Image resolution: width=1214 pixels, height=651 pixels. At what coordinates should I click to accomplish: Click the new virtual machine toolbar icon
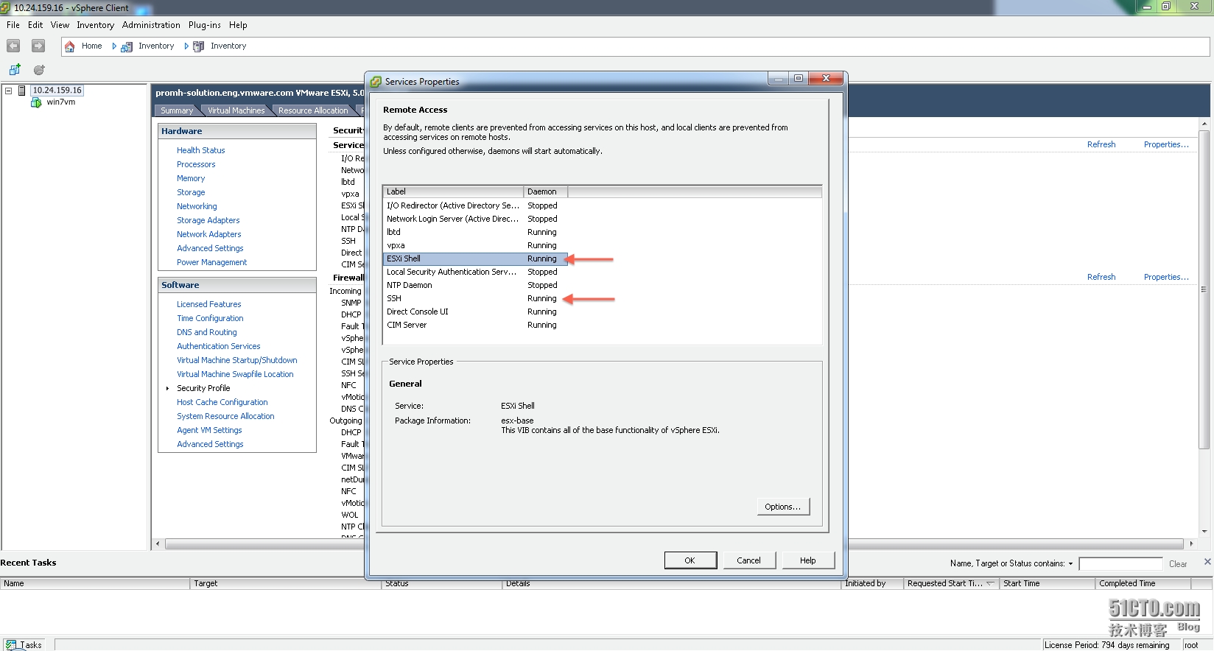tap(15, 70)
